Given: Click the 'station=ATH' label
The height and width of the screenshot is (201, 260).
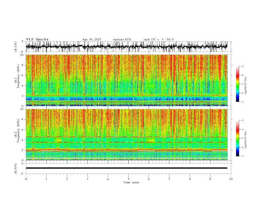Looking at the screenshot, I should (122, 39).
